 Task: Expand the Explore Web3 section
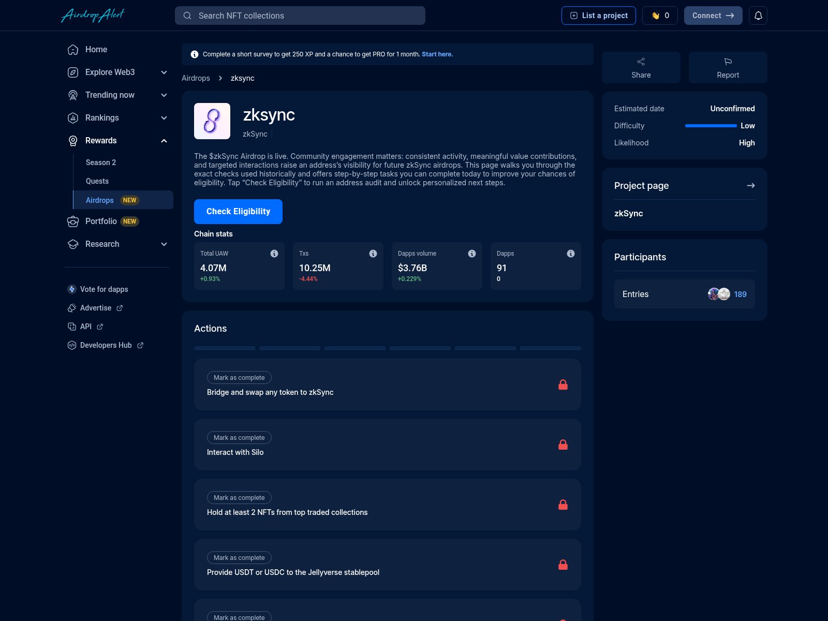click(x=164, y=72)
